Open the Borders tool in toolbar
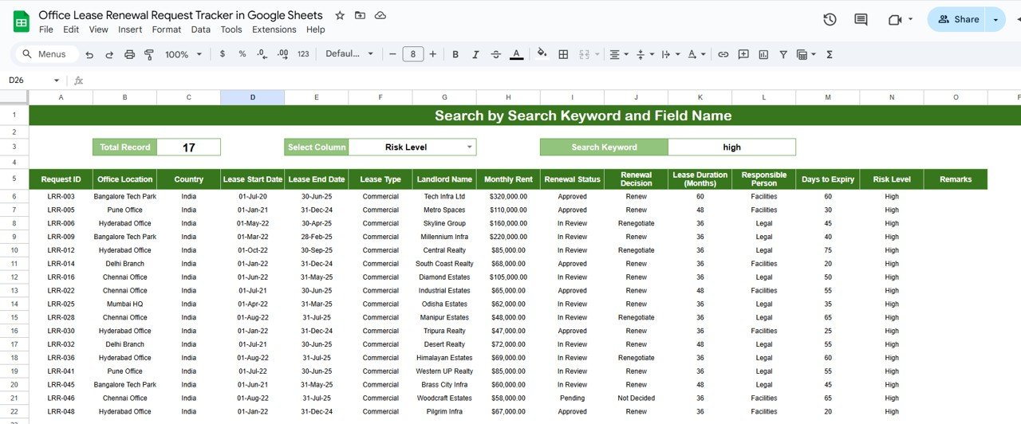Image resolution: width=1021 pixels, height=424 pixels. pyautogui.click(x=563, y=54)
